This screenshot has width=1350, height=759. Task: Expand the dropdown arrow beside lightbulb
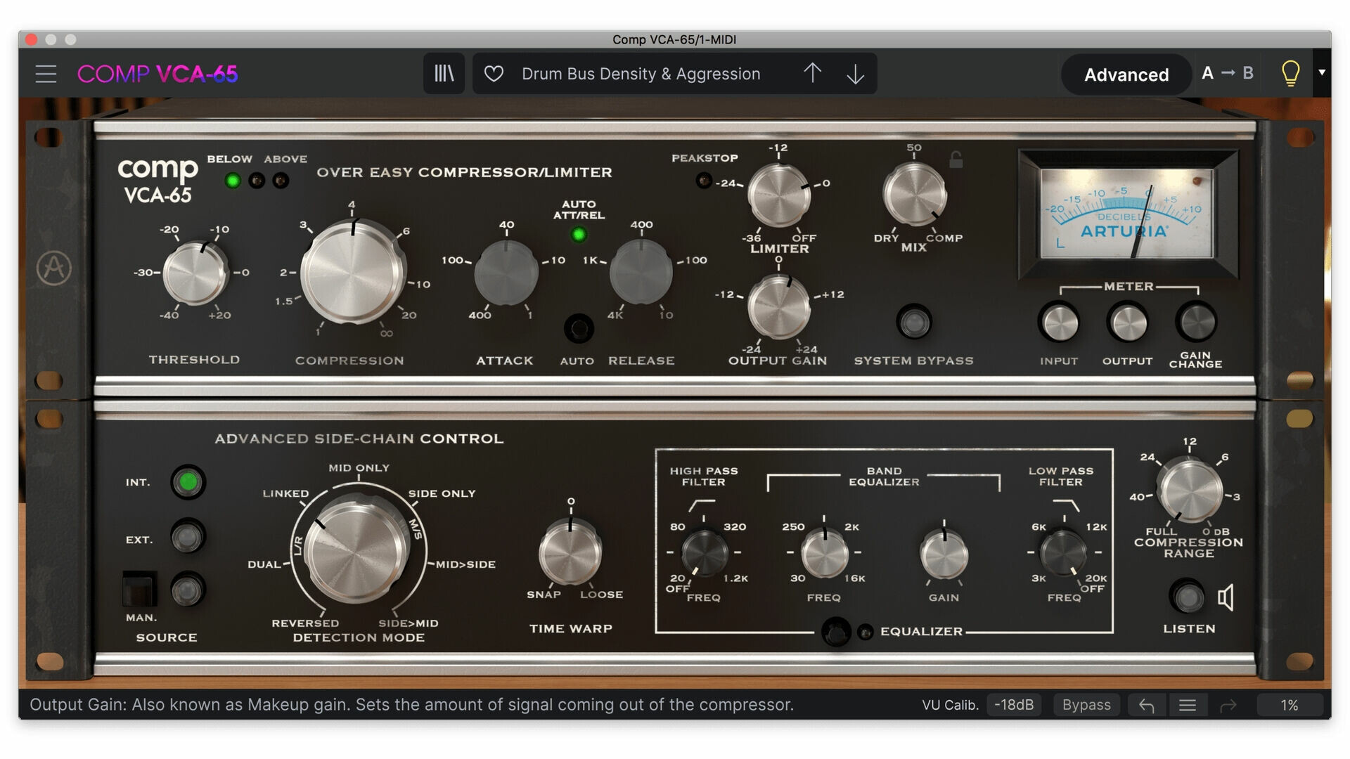(x=1322, y=72)
